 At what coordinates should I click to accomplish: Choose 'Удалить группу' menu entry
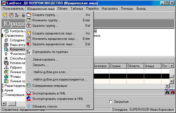pyautogui.click(x=60, y=26)
